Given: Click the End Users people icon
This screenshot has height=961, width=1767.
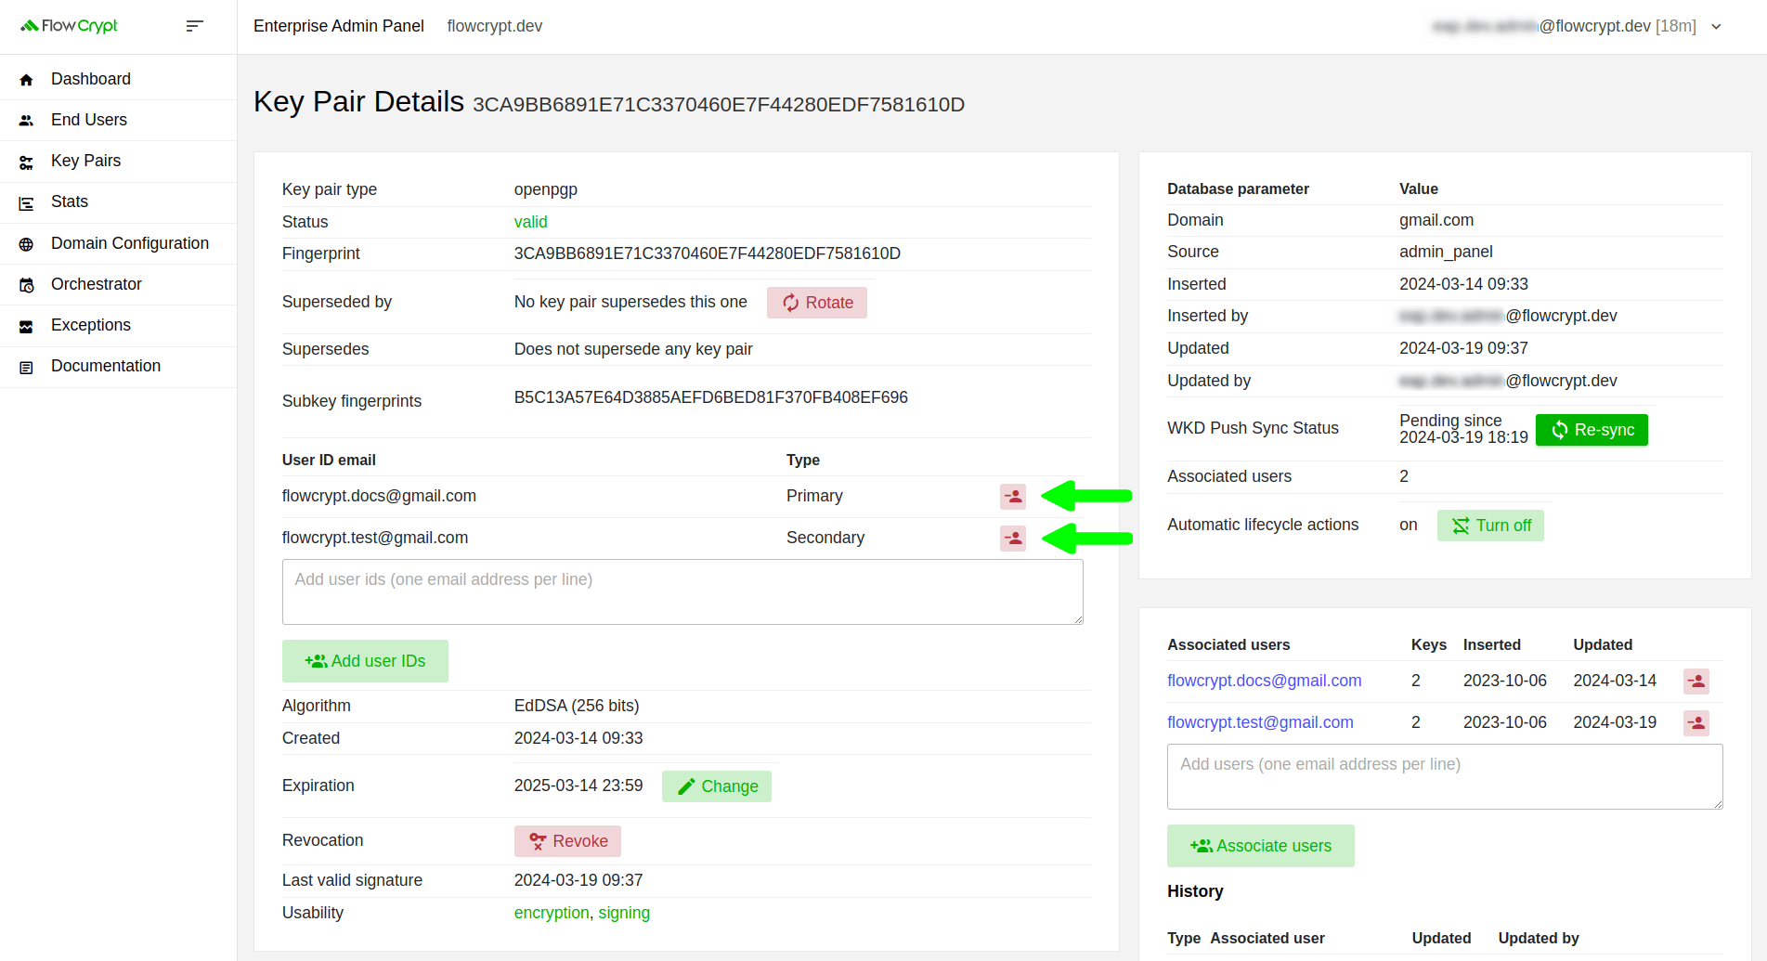Looking at the screenshot, I should [x=26, y=121].
